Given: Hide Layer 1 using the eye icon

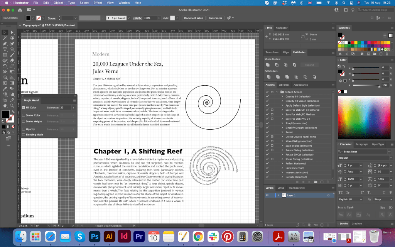Looking at the screenshot, I should point(267,195).
